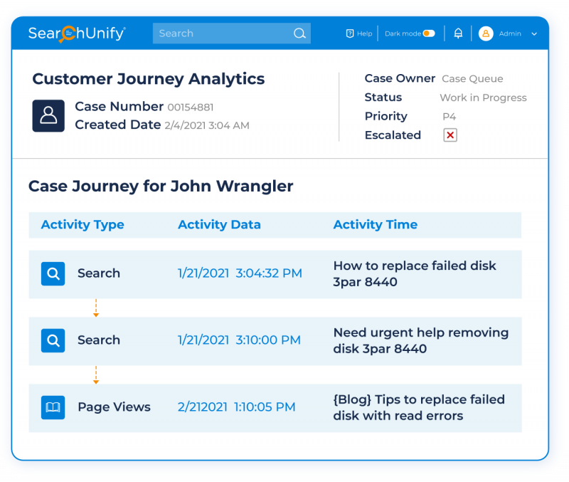
Task: Open the Help link
Action: (364, 33)
